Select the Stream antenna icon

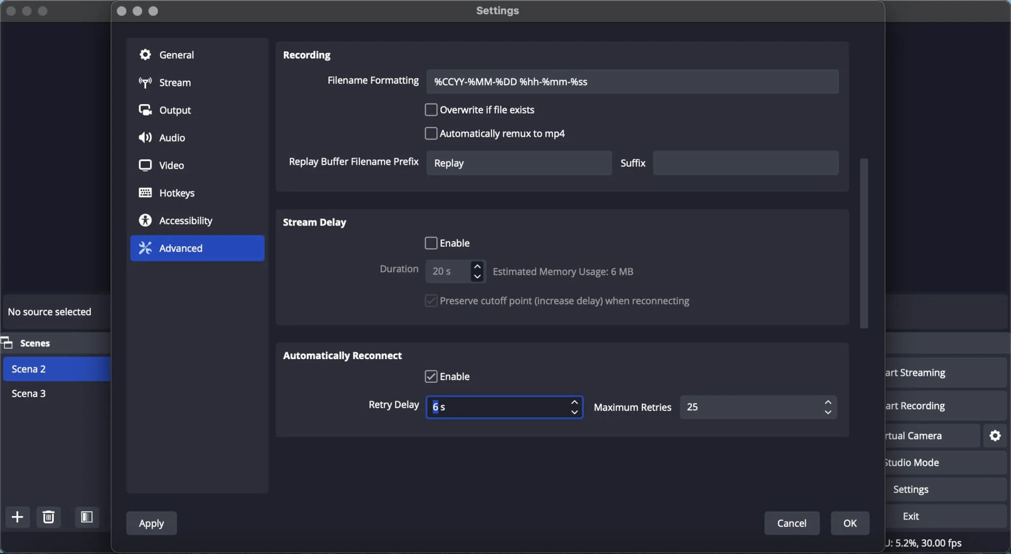tap(145, 82)
